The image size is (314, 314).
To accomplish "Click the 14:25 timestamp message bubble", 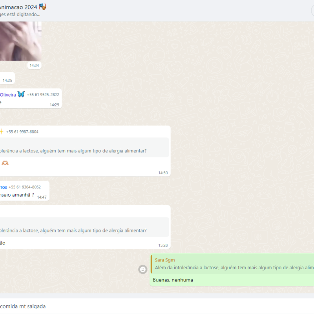I will [7, 78].
